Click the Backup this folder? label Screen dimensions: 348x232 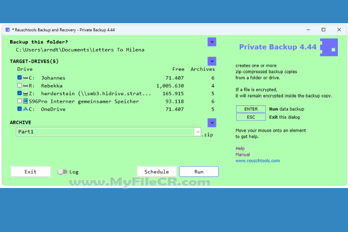[x=39, y=42]
